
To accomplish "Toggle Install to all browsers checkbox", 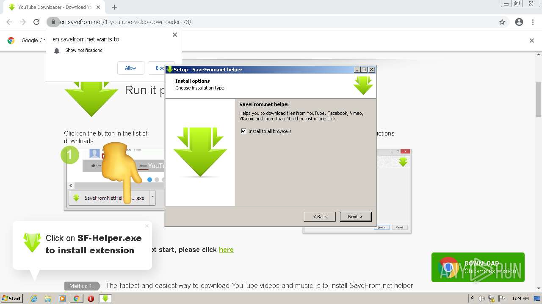I will [x=243, y=131].
